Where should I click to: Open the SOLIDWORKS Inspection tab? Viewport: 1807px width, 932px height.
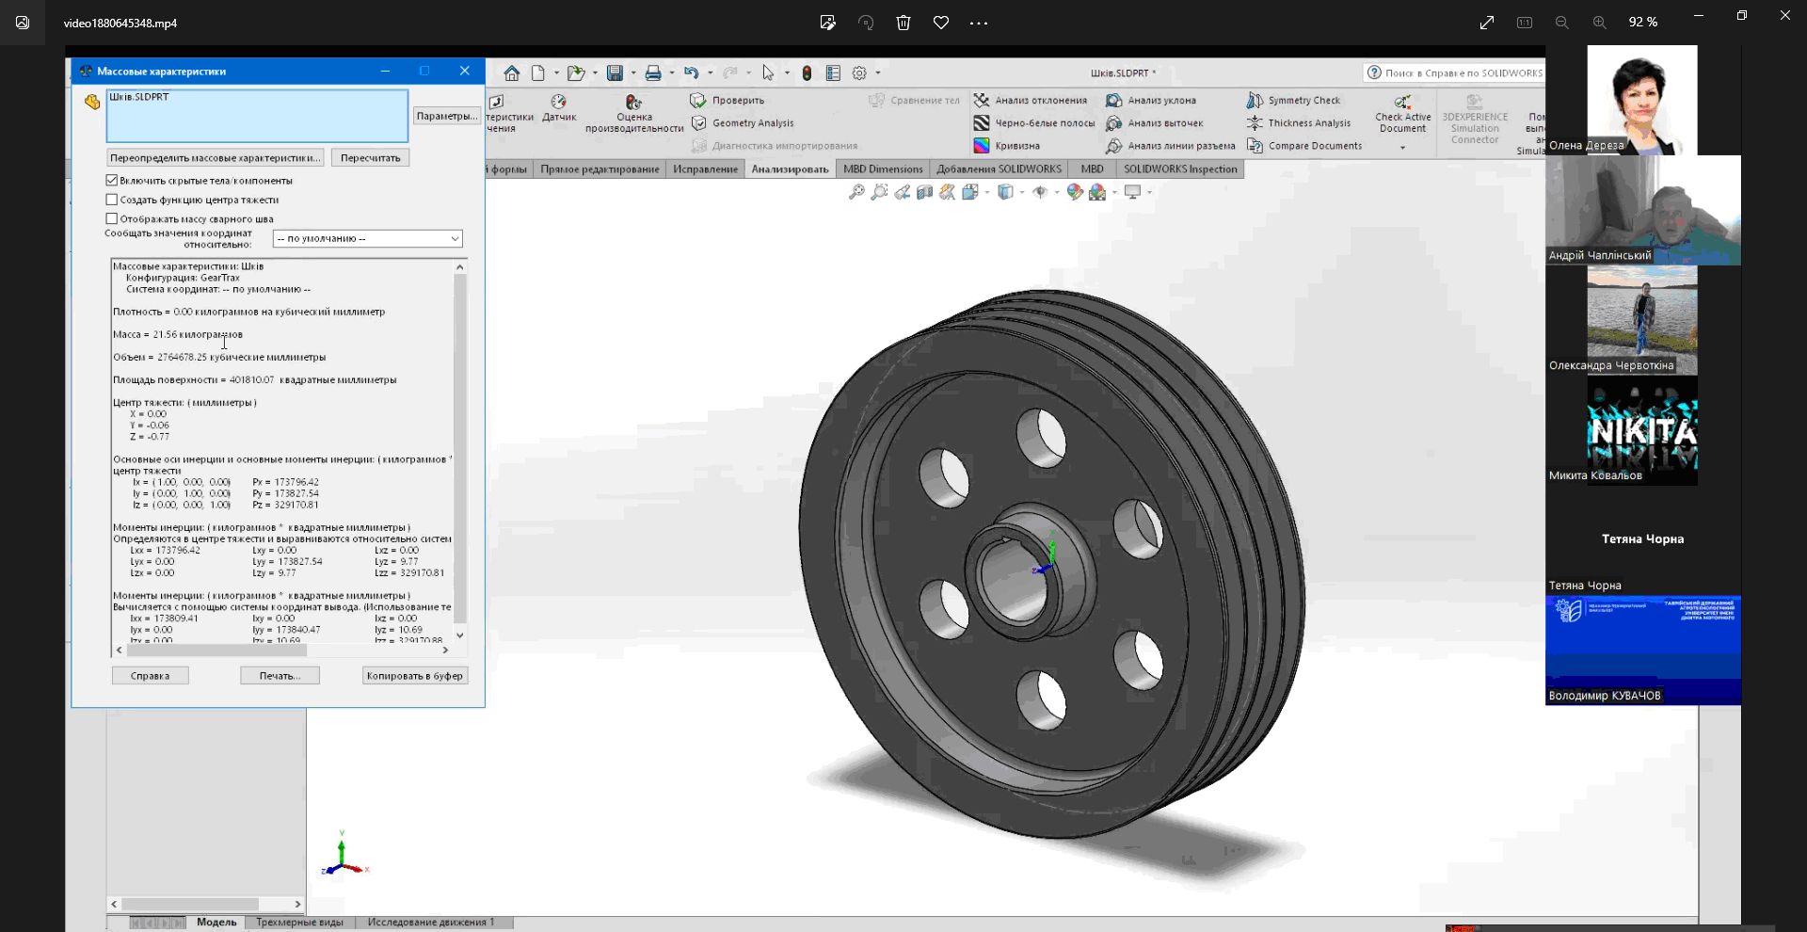click(1179, 169)
